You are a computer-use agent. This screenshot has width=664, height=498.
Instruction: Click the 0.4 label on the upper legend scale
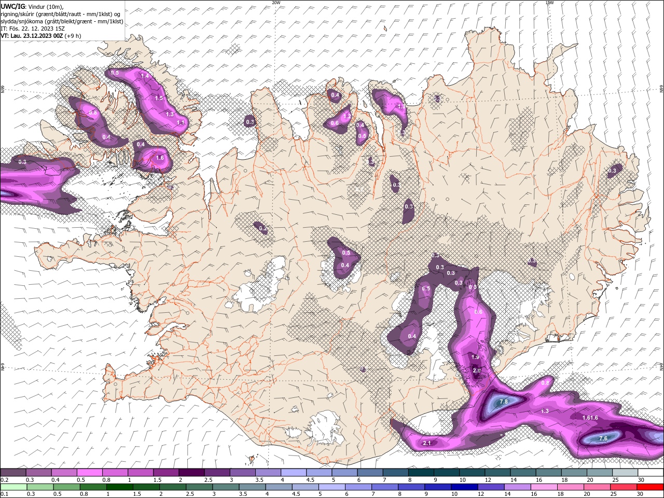55,480
